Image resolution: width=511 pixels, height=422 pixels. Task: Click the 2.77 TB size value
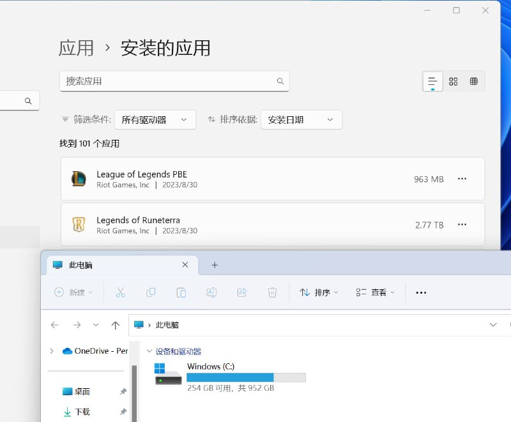429,225
